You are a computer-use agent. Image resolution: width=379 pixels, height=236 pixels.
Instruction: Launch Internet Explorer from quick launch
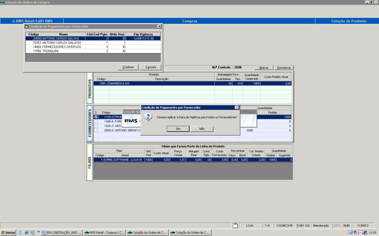tap(27, 233)
